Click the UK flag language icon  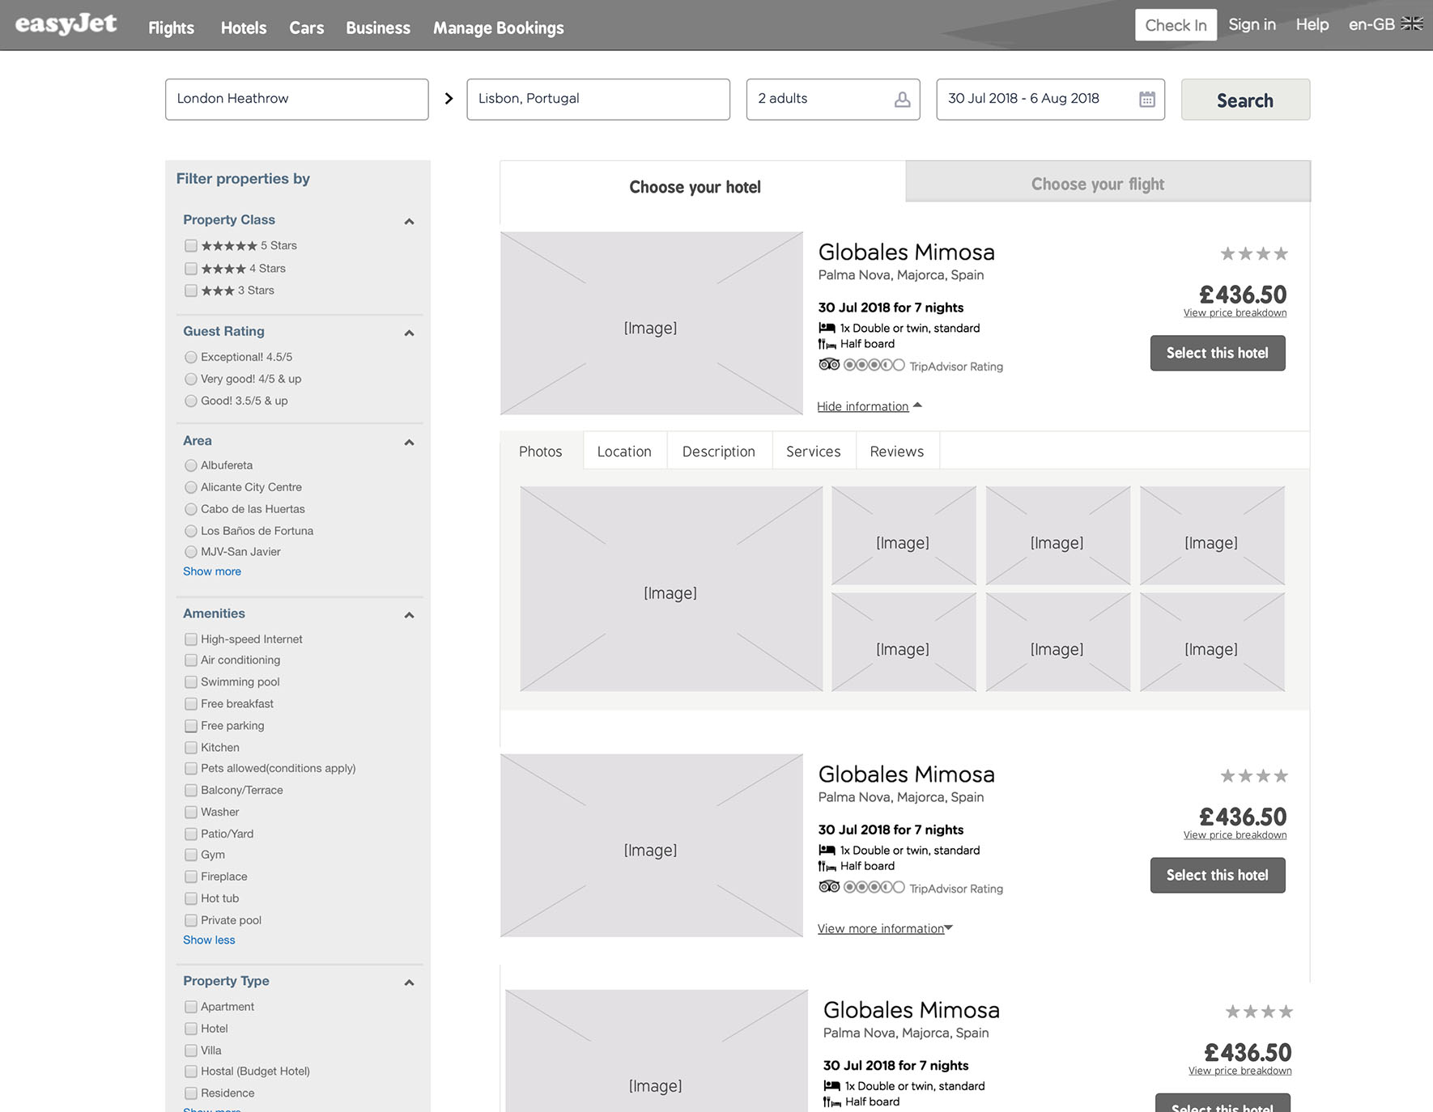[1411, 24]
